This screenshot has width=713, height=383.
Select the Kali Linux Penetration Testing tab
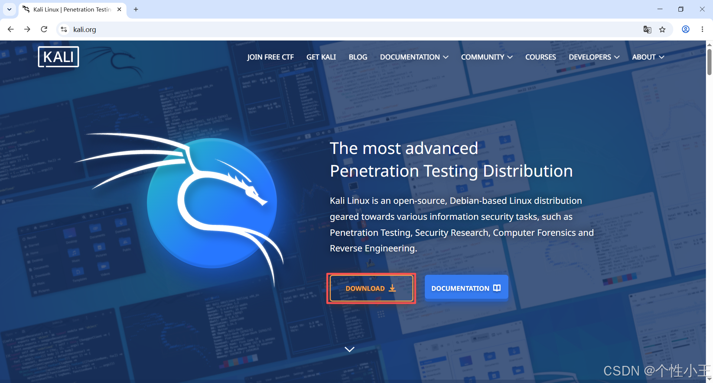point(72,9)
